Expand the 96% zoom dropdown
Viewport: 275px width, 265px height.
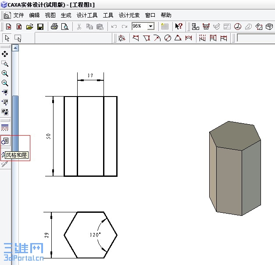click(x=150, y=26)
